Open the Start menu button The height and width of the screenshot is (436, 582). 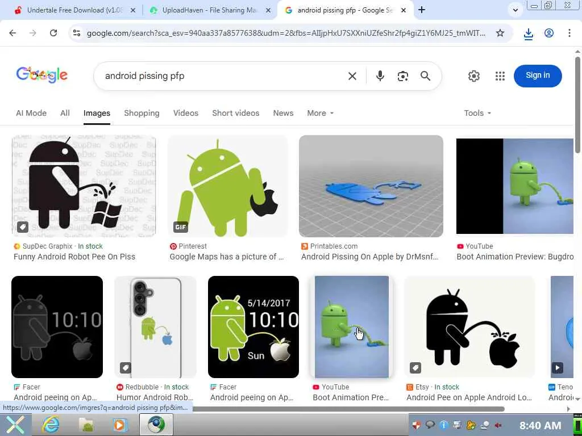15,425
